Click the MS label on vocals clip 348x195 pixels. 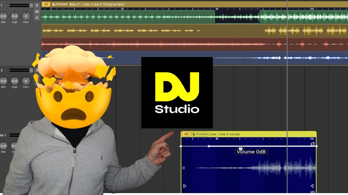click(312, 192)
